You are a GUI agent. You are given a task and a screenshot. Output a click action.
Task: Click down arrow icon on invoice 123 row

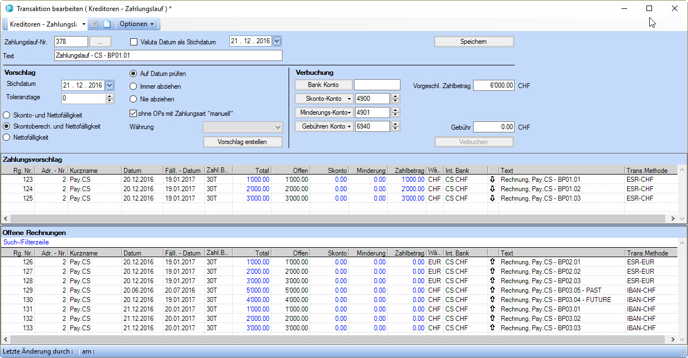coord(492,180)
